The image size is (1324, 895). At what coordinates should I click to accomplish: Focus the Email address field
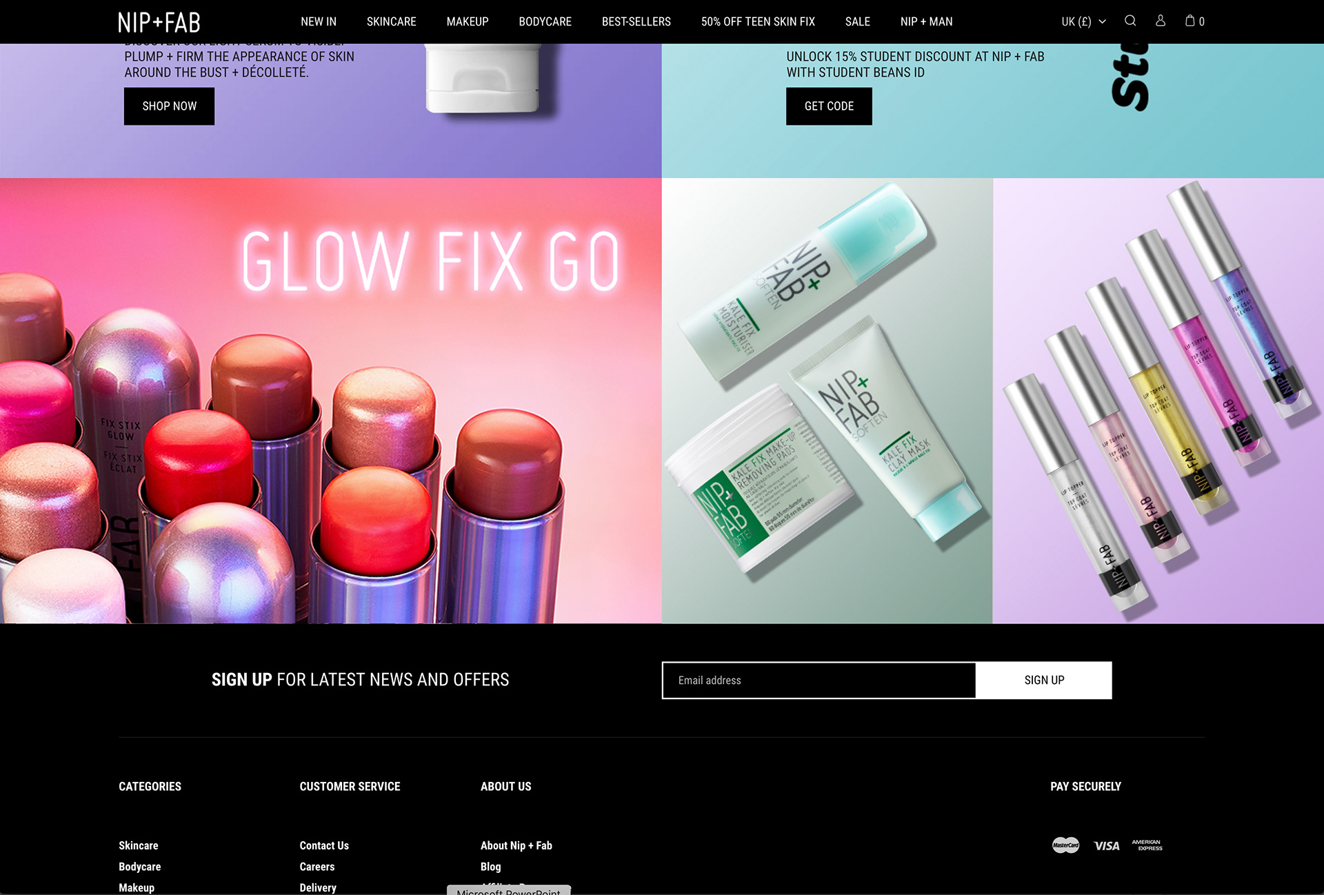tap(819, 681)
